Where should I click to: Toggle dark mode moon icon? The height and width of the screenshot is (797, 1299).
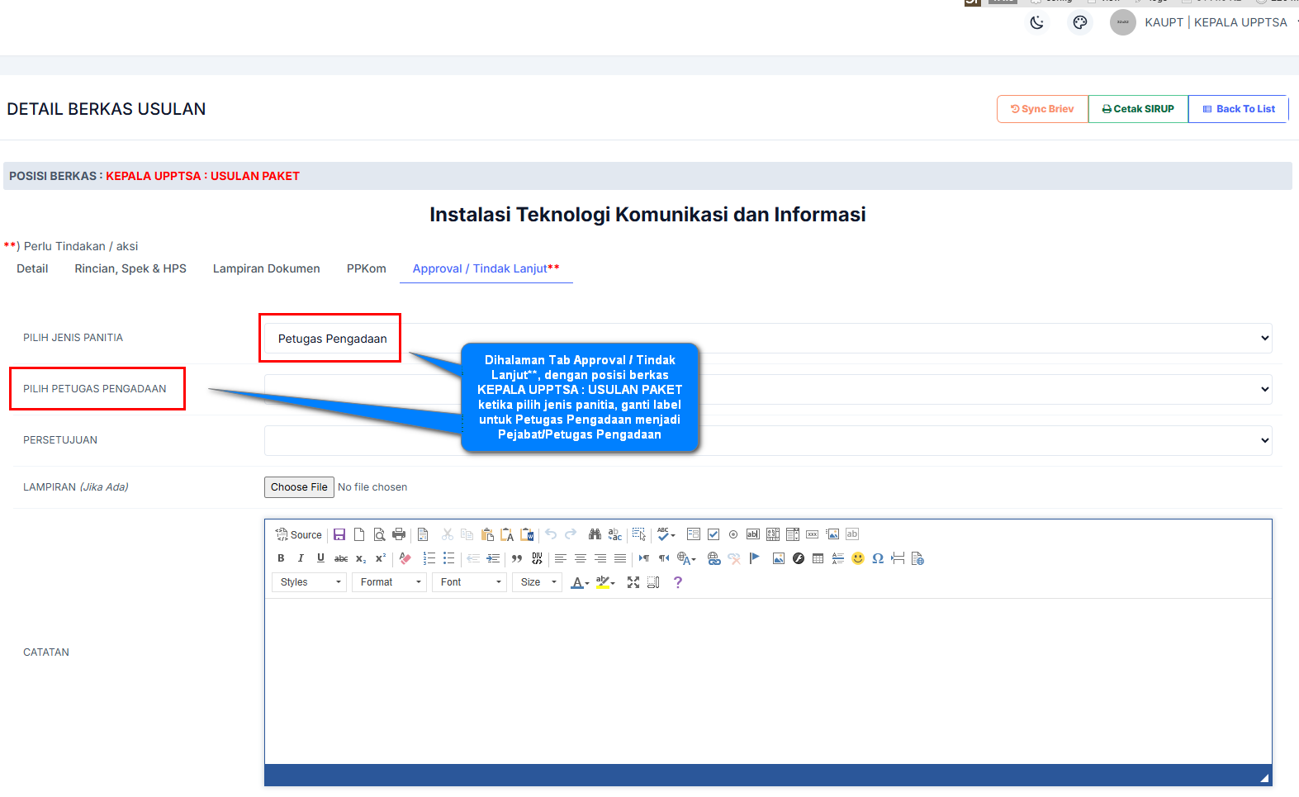(1037, 22)
